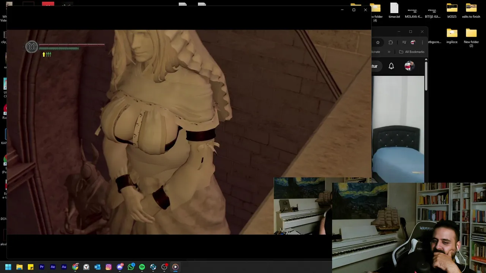The height and width of the screenshot is (273, 486).
Task: Open WhatsApp from the taskbar
Action: [131, 267]
